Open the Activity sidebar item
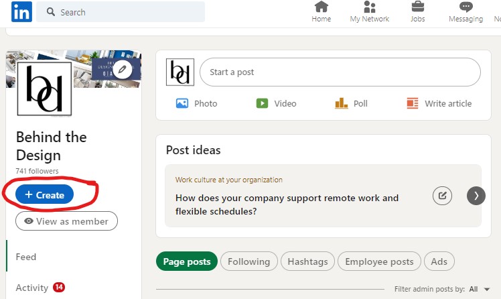Image resolution: width=501 pixels, height=299 pixels. click(x=32, y=288)
